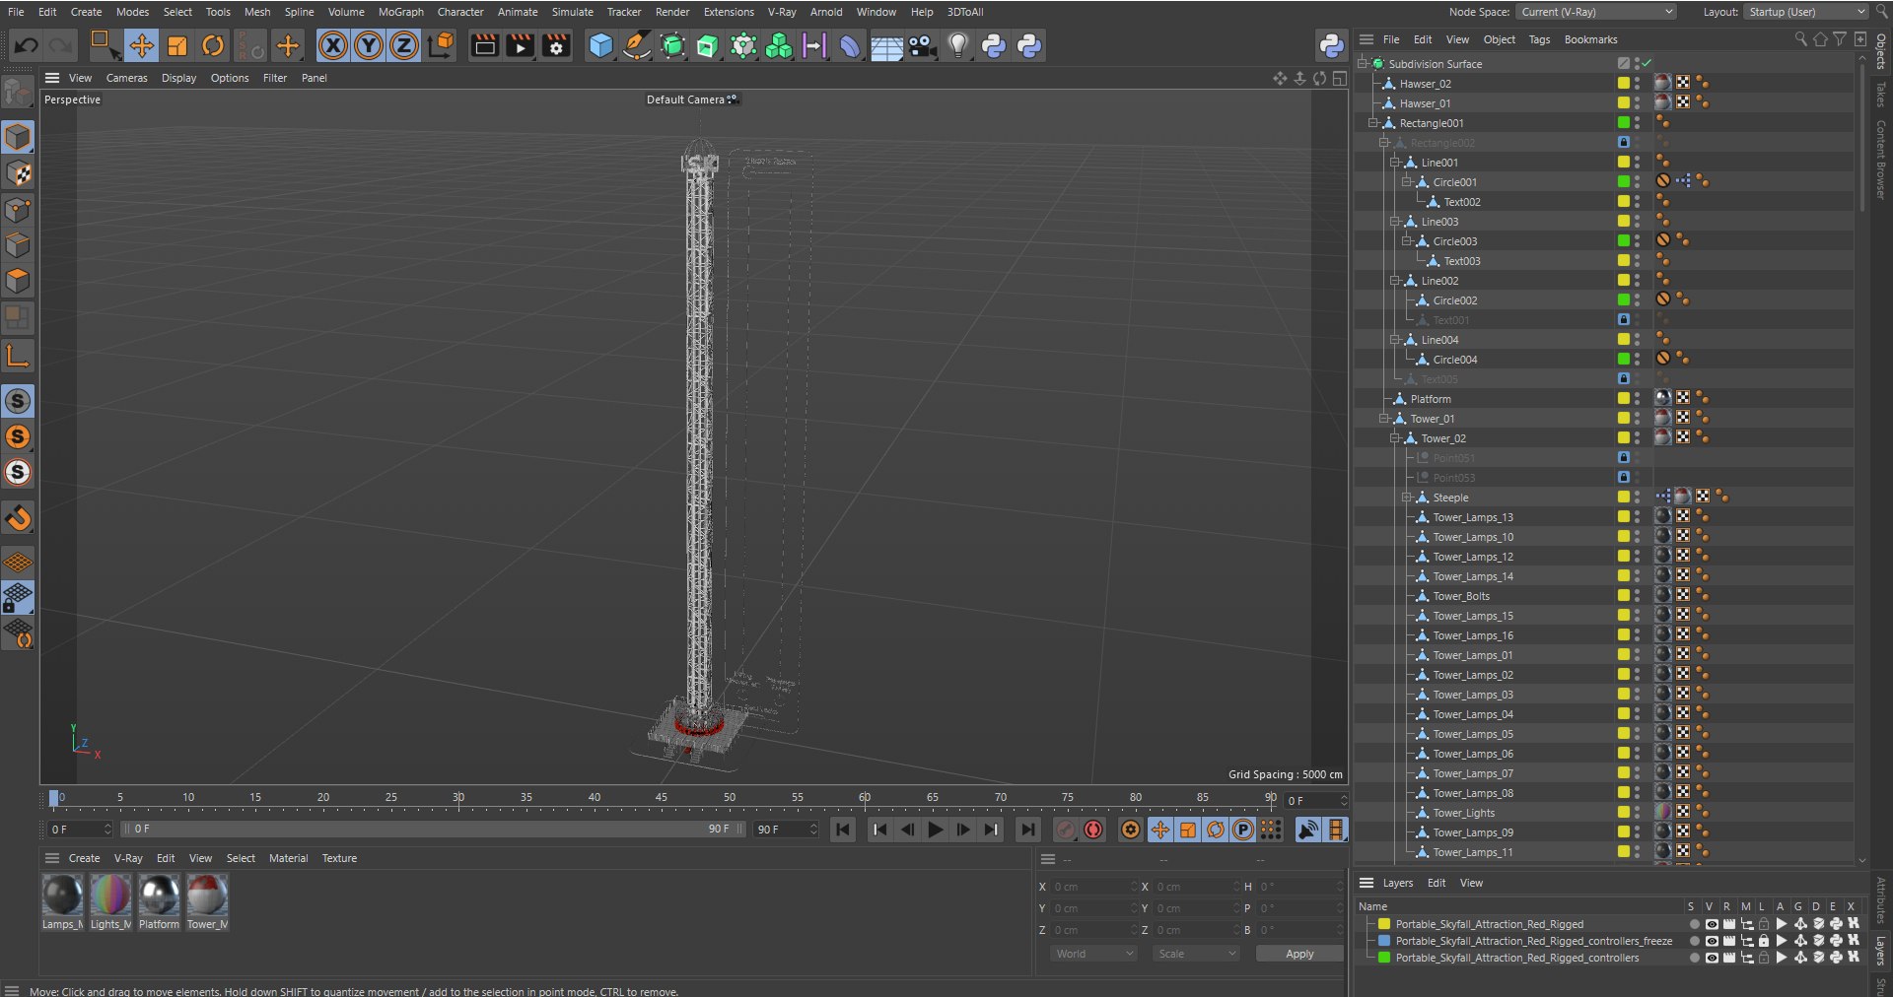The width and height of the screenshot is (1893, 997).
Task: Select the Lamps material swatch
Action: pos(63,901)
